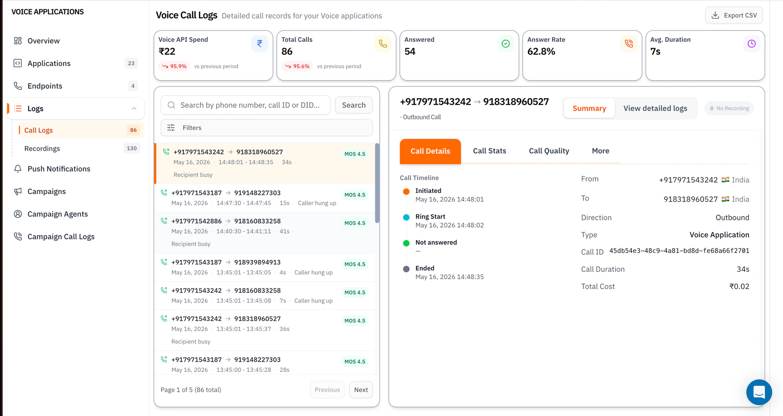The height and width of the screenshot is (416, 783).
Task: Collapse the Logs sidebar section
Action: point(134,108)
